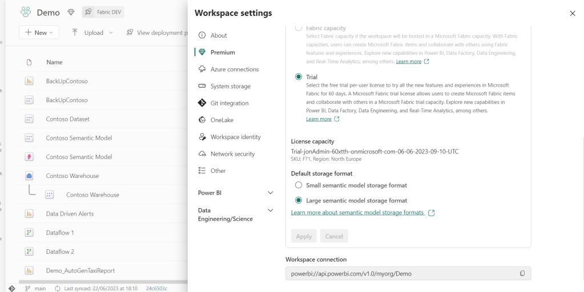
Task: Click the copy icon for Workspace connection
Action: 522,274
